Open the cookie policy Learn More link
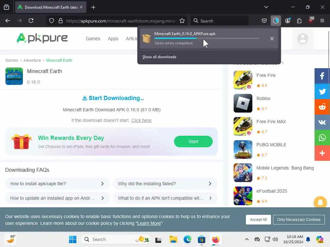330x247 pixels. (x=149, y=223)
